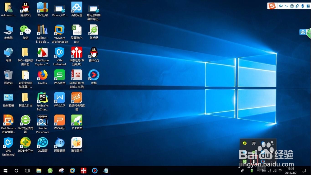Launch WPS表格 desktop shortcut

pyautogui.click(x=59, y=77)
